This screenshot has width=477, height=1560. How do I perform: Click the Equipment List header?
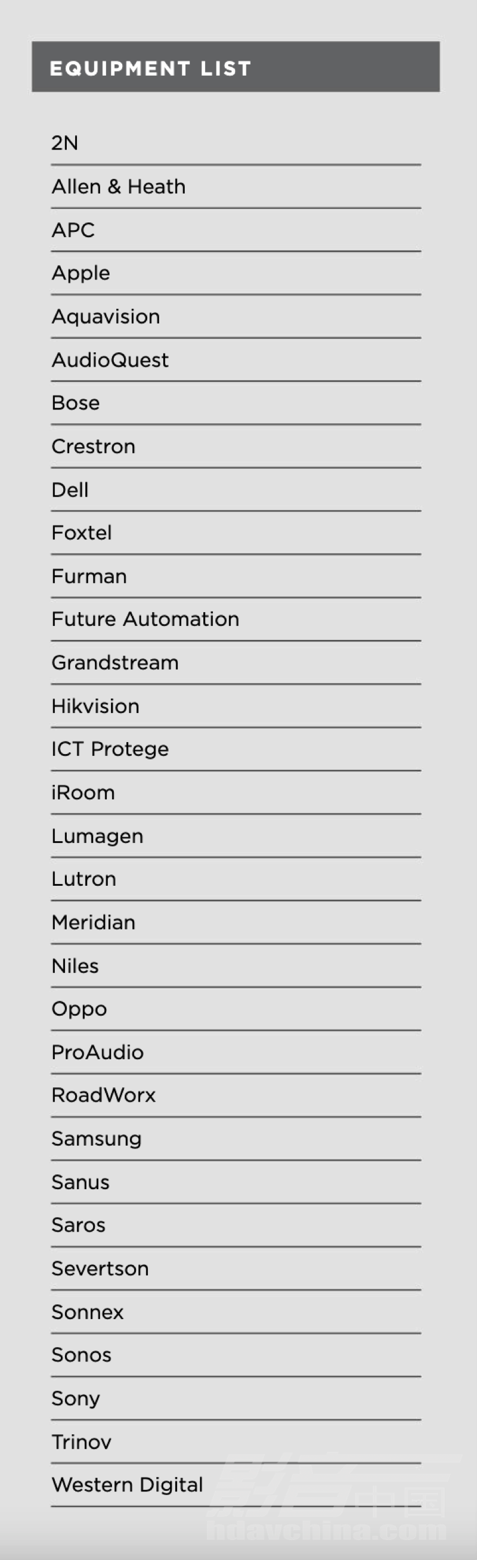coord(235,67)
